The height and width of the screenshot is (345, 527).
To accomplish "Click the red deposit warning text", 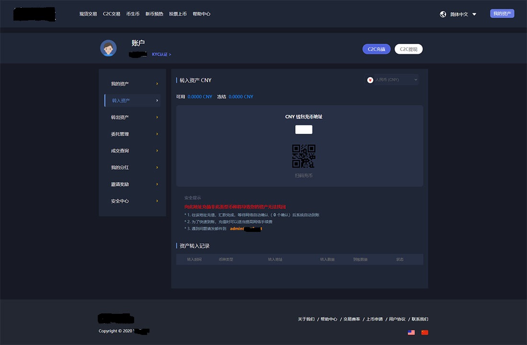I will pos(235,207).
